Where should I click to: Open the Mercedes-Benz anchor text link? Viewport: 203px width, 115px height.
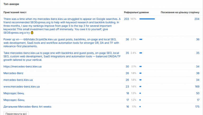click(13, 73)
